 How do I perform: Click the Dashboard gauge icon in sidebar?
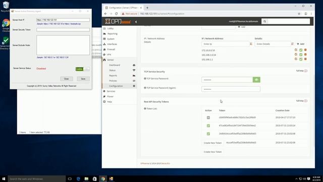click(x=134, y=65)
